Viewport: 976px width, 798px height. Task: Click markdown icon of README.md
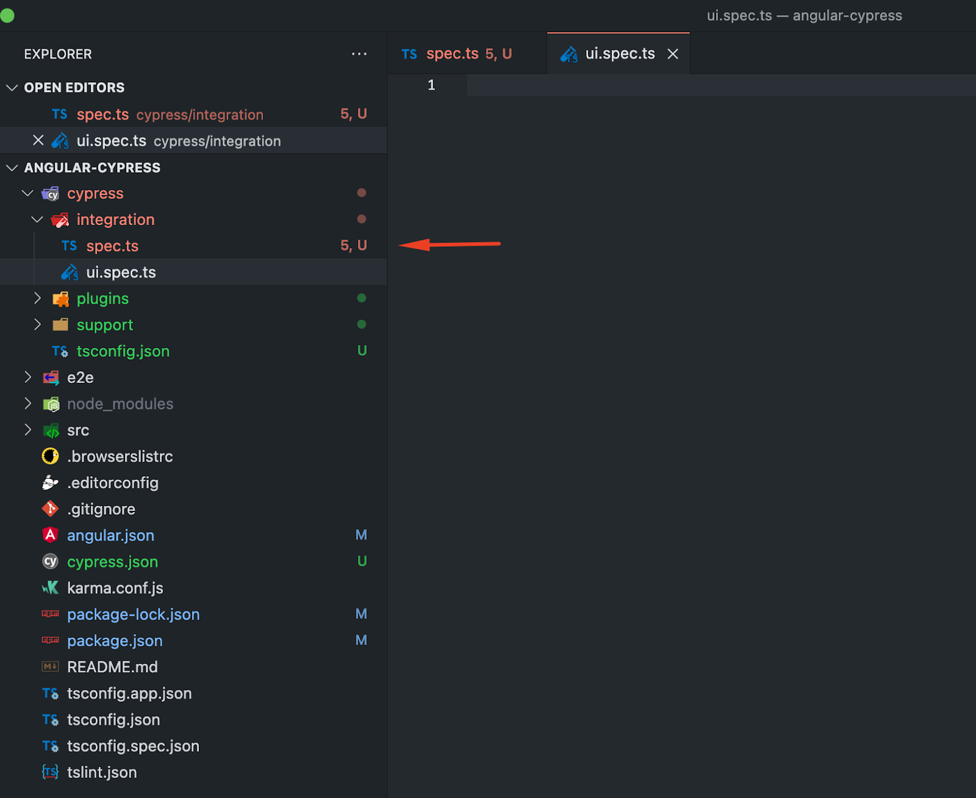point(50,666)
